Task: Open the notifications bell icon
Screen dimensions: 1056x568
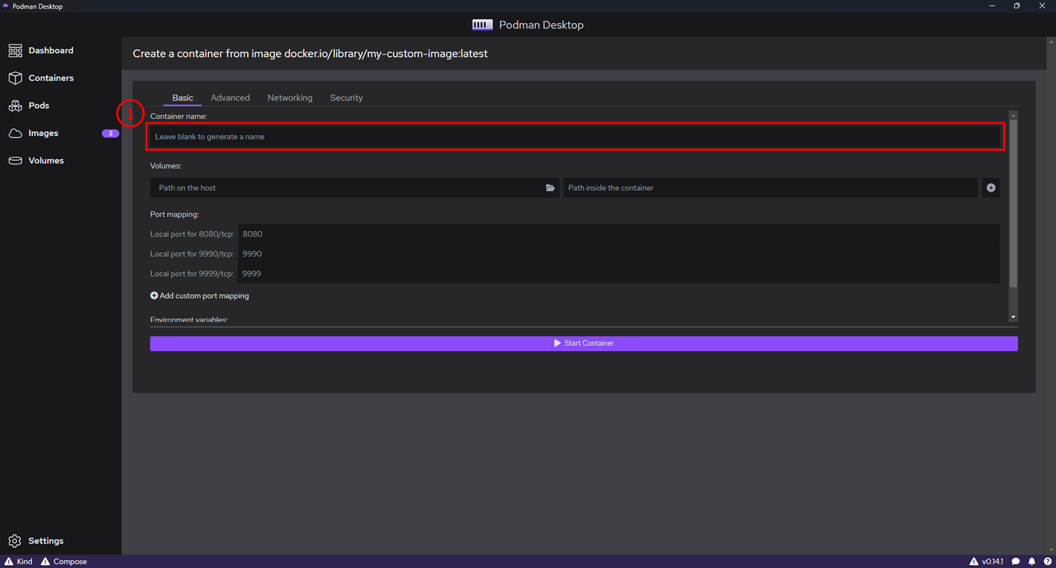Action: click(x=1032, y=561)
